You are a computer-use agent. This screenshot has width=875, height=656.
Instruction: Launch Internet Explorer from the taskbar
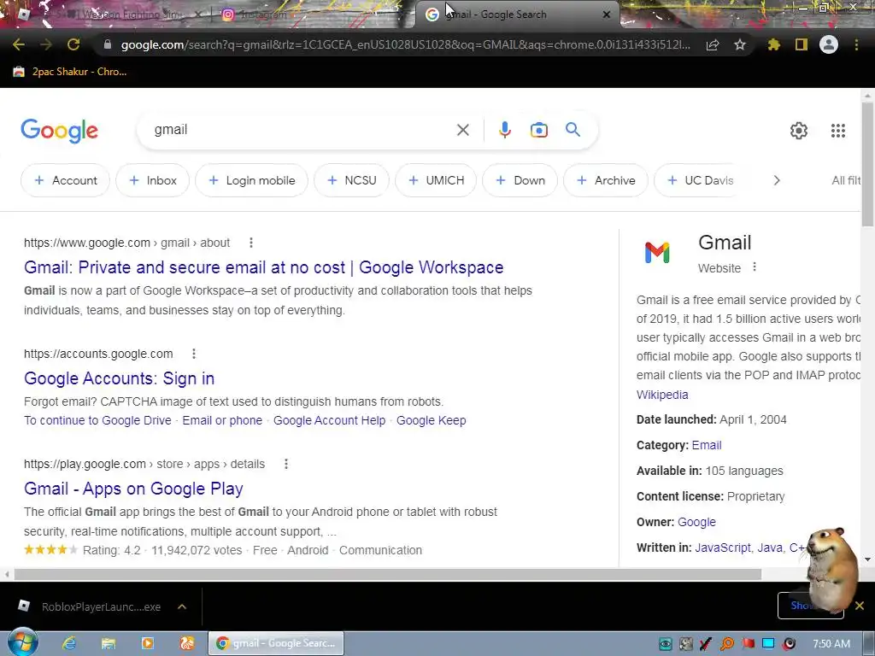pyautogui.click(x=69, y=643)
